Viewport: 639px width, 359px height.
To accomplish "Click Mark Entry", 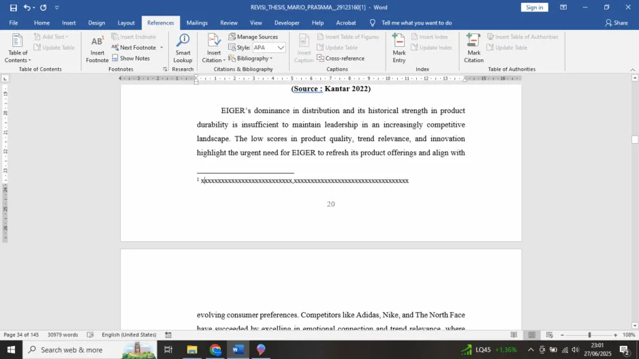I will tap(399, 48).
